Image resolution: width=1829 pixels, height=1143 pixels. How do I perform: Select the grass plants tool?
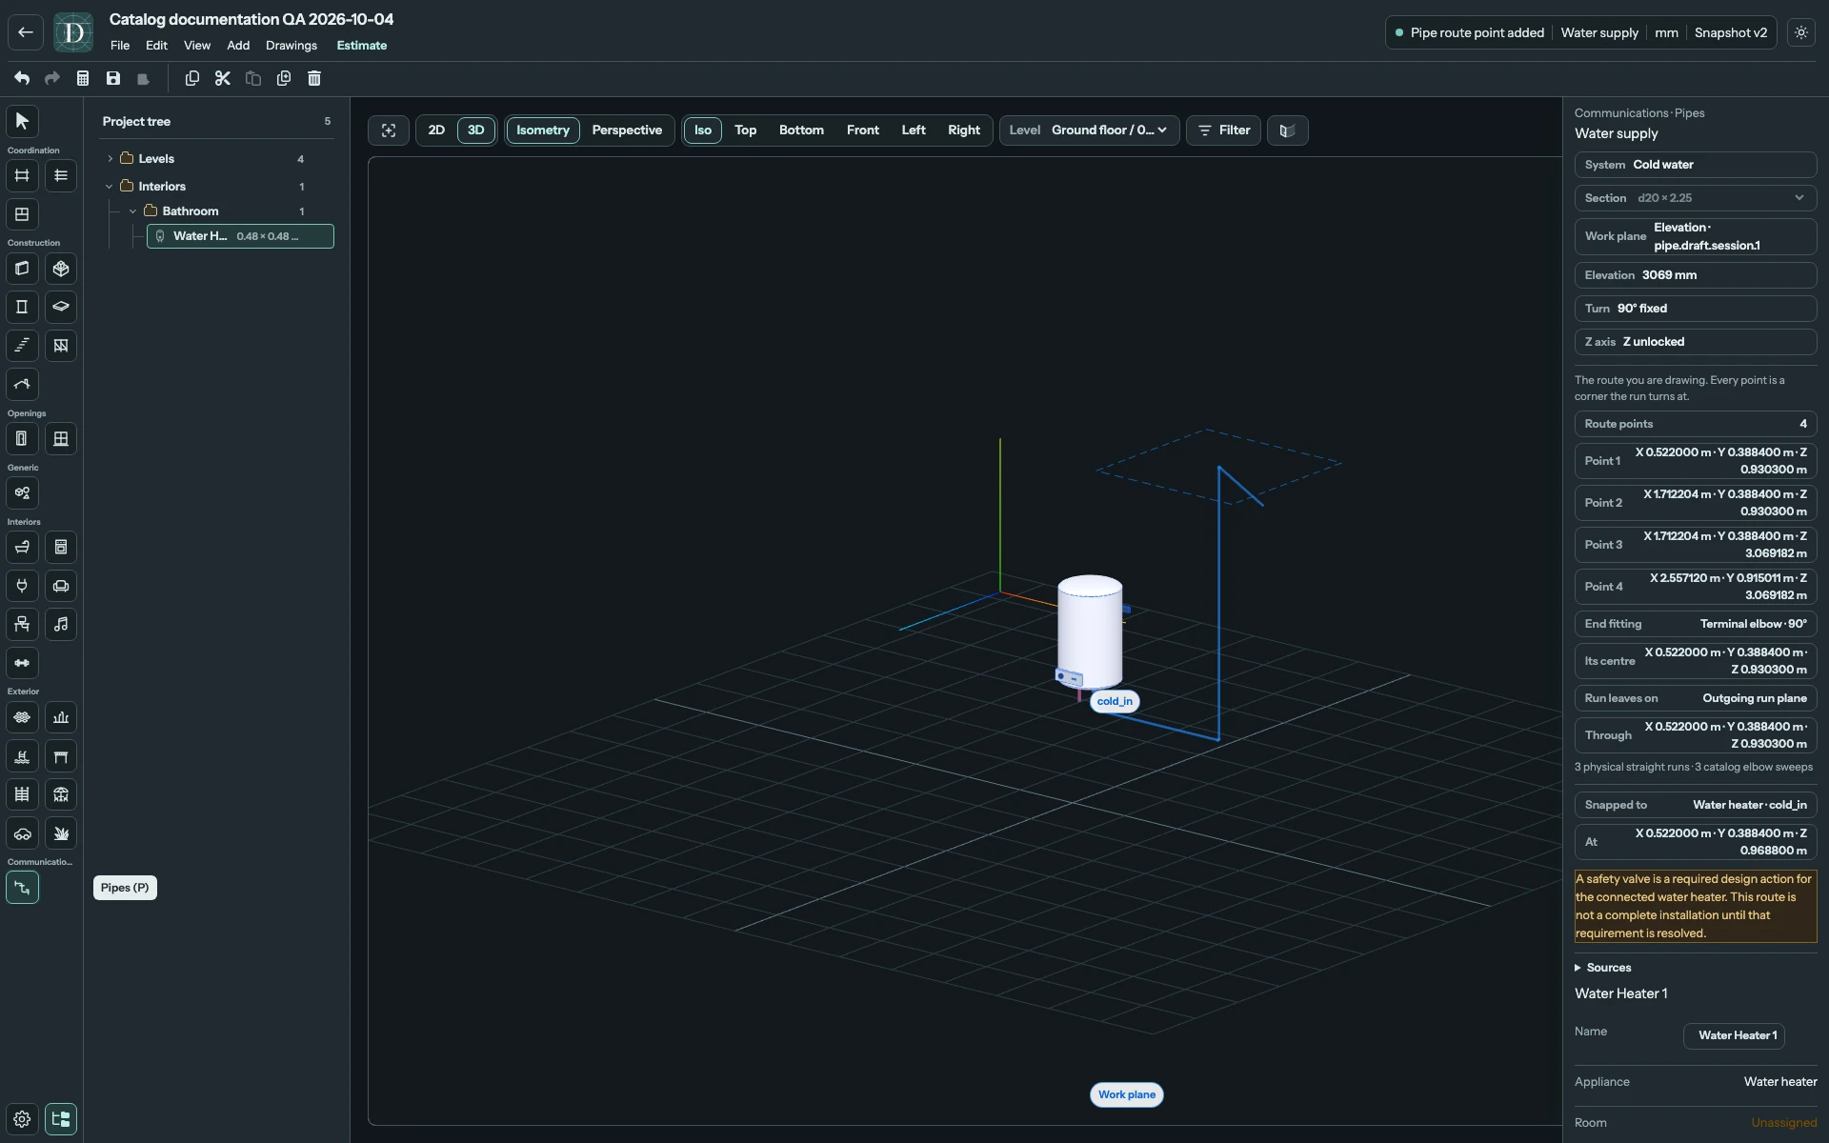[x=61, y=833]
